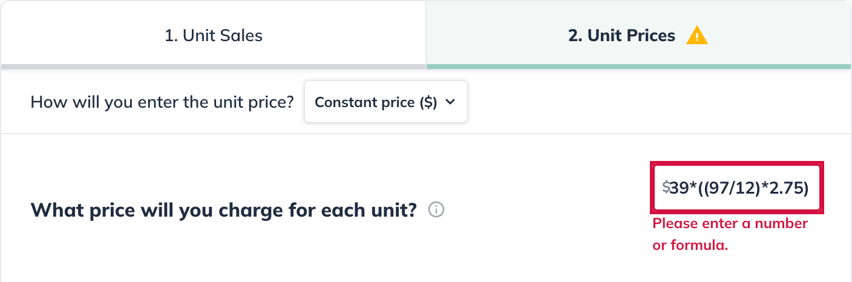Click the dollar sign prefix in price field
852x282 pixels.
(x=666, y=188)
